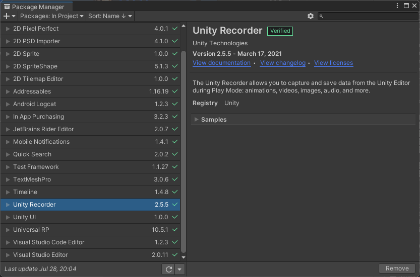Expand the Addressables package entry

[x=8, y=91]
